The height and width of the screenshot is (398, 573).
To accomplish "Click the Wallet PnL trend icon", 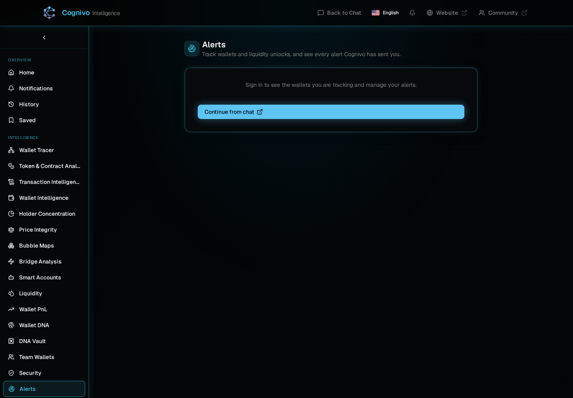I will [11, 309].
